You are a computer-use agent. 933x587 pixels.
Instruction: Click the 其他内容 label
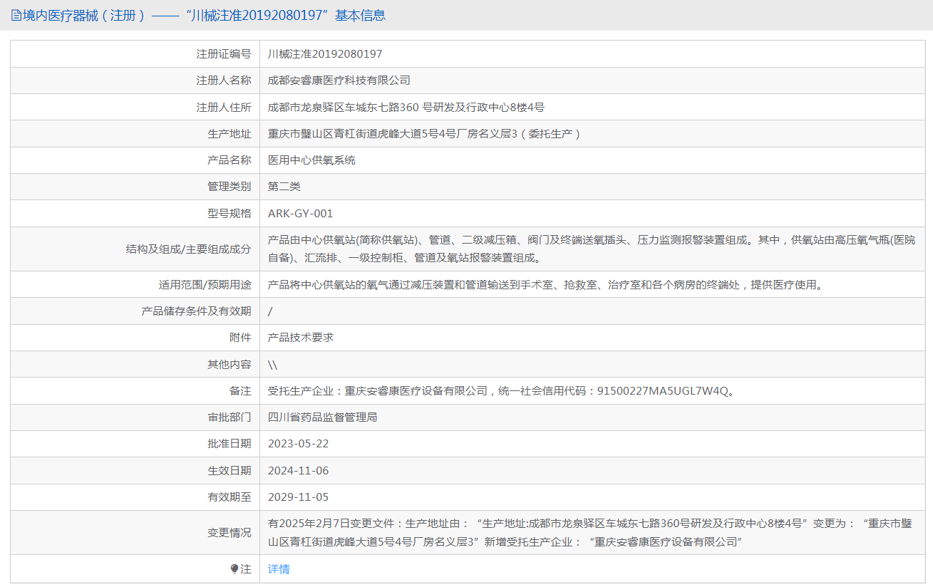click(230, 365)
